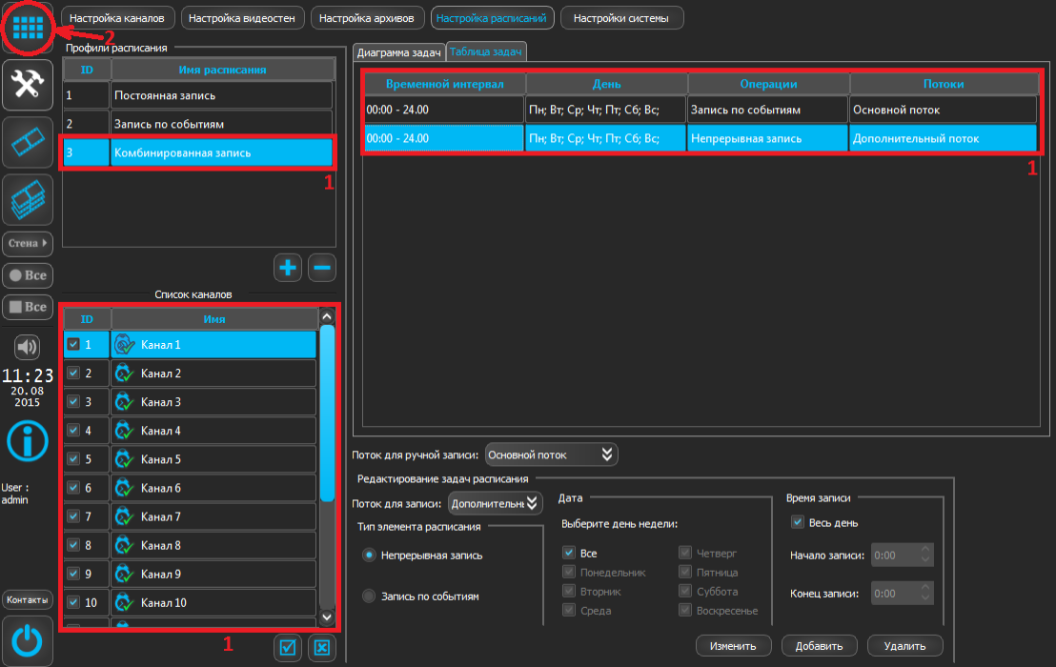Viewport: 1056px width, 667px height.
Task: Open the Поток для ручной записи dropdown
Action: (x=552, y=455)
